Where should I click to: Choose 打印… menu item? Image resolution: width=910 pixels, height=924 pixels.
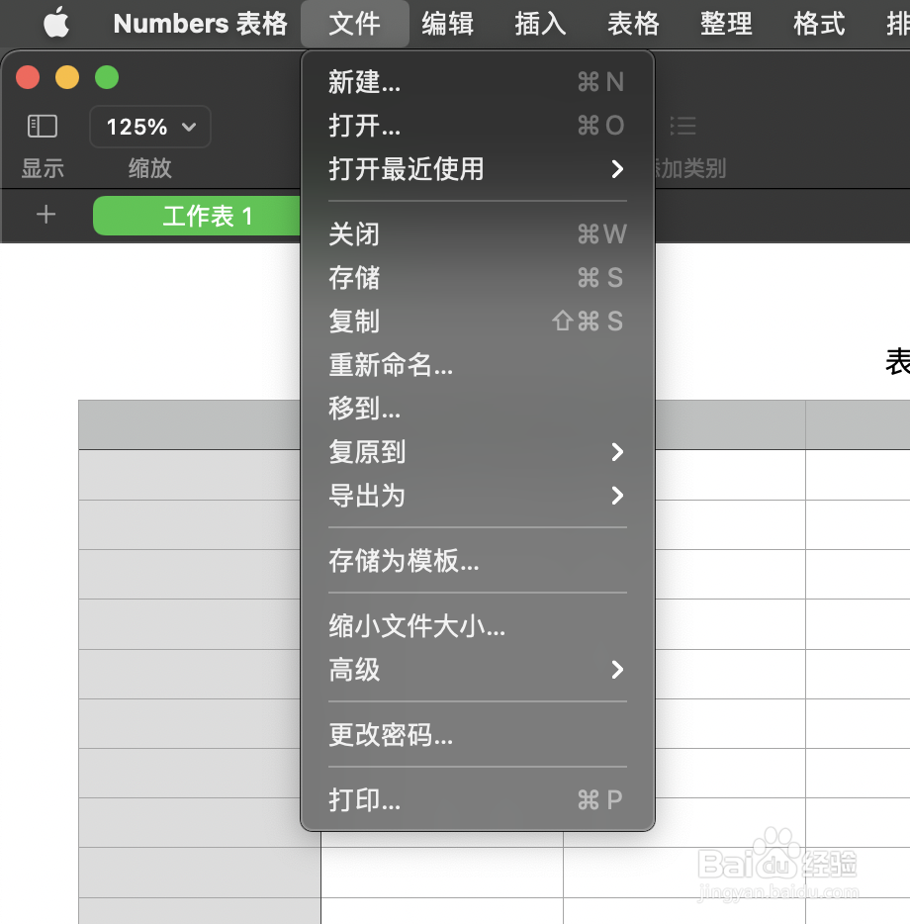click(x=478, y=799)
